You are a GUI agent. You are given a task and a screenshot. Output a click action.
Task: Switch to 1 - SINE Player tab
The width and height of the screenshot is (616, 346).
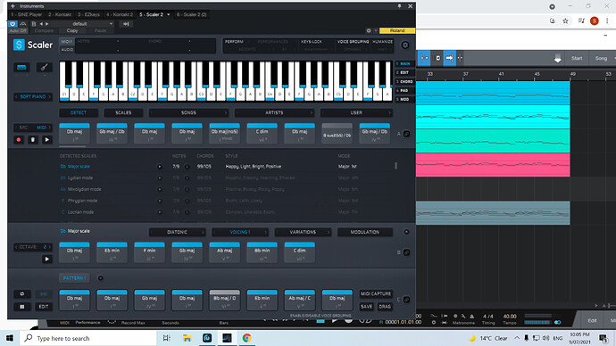26,14
